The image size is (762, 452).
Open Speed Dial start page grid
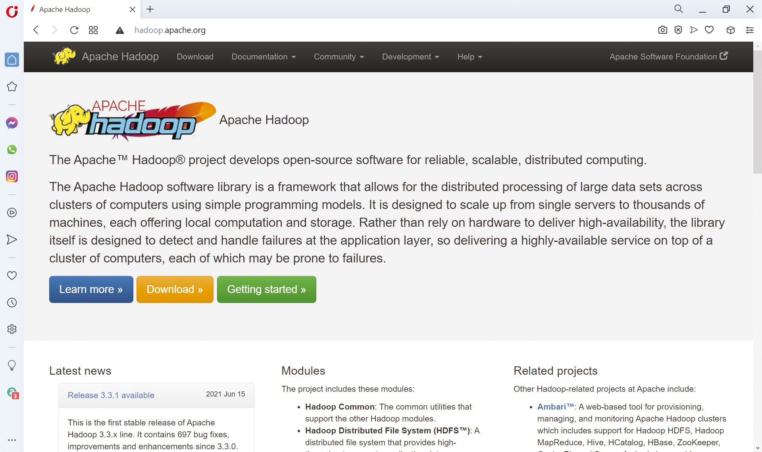[93, 30]
